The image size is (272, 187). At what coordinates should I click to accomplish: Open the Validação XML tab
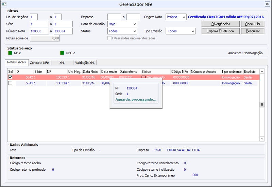coord(85,63)
